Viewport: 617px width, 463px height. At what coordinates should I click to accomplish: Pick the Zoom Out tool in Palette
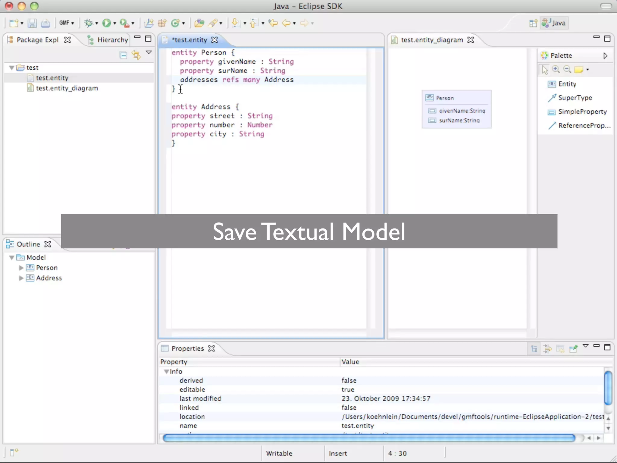567,69
